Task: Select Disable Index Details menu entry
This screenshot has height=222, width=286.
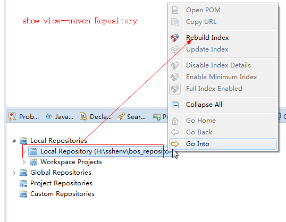Action: (x=223, y=65)
